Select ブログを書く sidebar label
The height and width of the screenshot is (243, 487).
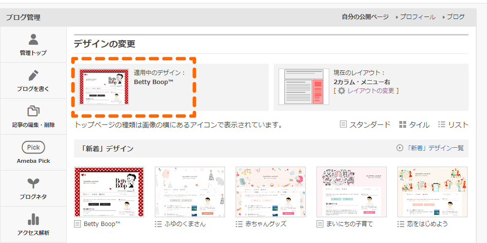(x=33, y=89)
